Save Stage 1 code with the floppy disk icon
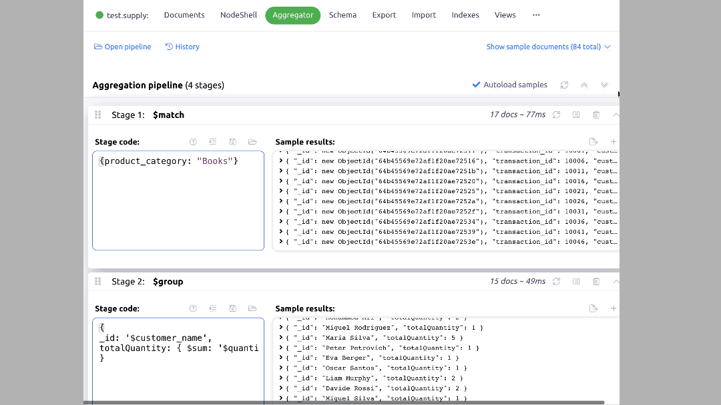This screenshot has height=405, width=721. point(233,142)
